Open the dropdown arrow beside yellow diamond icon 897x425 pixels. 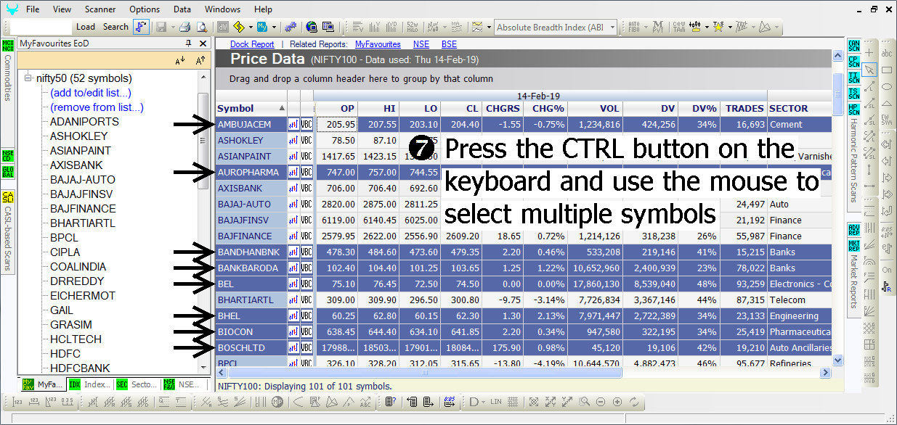click(x=251, y=27)
